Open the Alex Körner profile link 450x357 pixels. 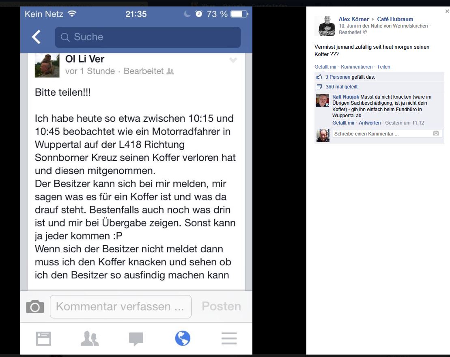point(353,19)
